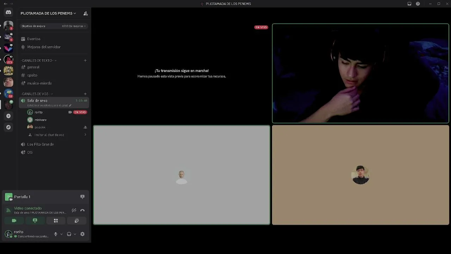Open the Discover servers compass icon

(8, 127)
